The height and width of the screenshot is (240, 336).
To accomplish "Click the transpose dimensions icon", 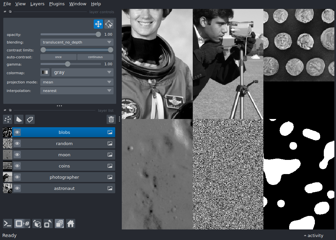I will click(48, 224).
